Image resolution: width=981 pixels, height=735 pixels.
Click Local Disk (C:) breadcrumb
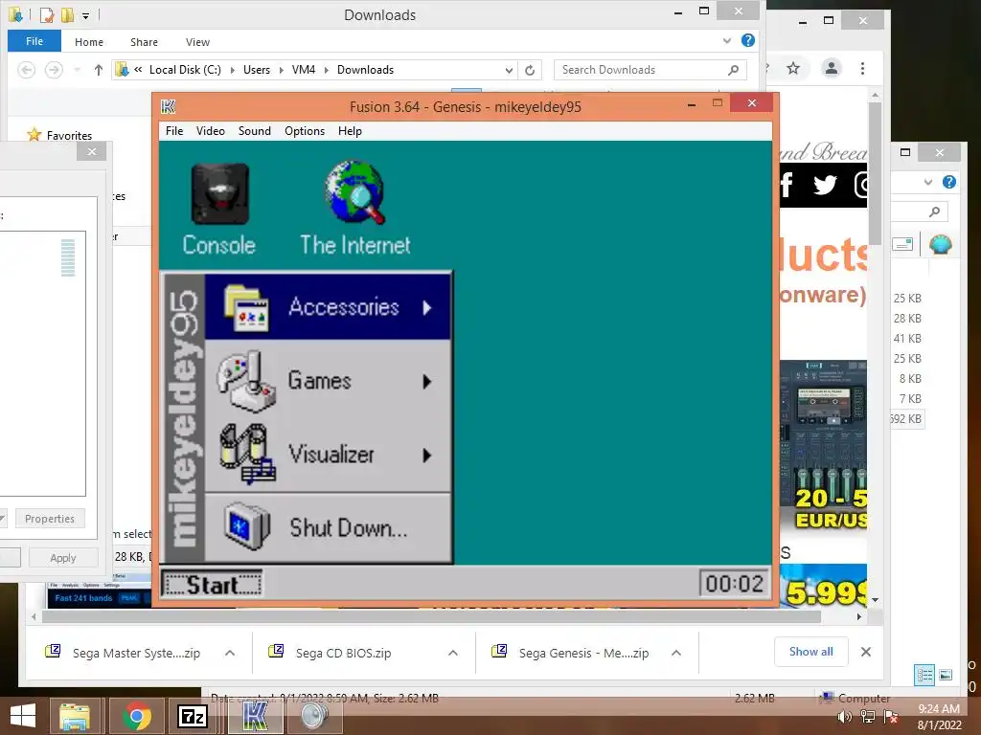(x=185, y=70)
